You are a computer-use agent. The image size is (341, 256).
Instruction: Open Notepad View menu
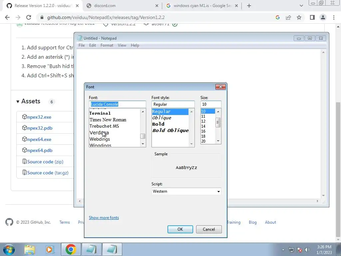[122, 45]
